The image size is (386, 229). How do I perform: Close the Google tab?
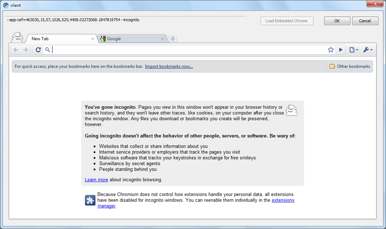coord(162,39)
